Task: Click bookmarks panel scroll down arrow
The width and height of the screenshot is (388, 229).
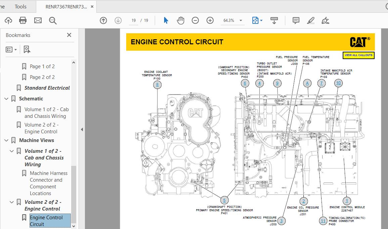Action: click(74, 226)
